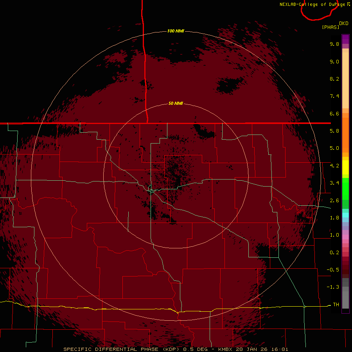This screenshot has width=352, height=352.
Task: Click the yellow segment of the color bar
Action: click(345, 167)
